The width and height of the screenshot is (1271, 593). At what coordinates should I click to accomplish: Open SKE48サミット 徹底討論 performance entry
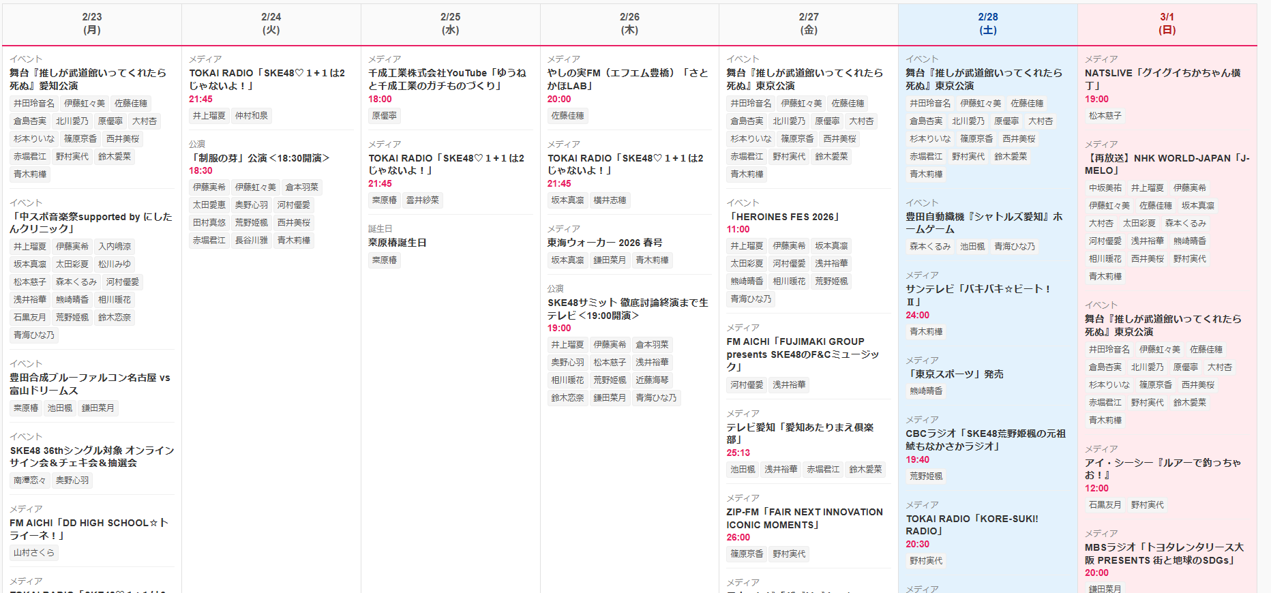627,309
